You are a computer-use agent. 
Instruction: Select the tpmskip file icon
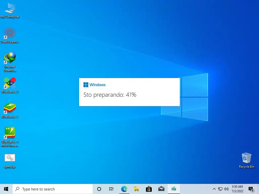click(x=10, y=161)
